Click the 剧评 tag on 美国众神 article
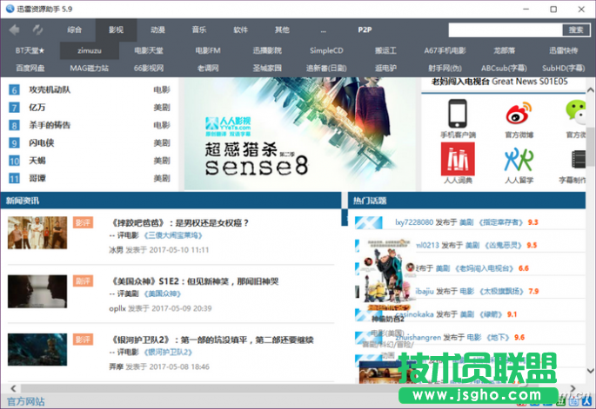The width and height of the screenshot is (596, 409). click(83, 281)
